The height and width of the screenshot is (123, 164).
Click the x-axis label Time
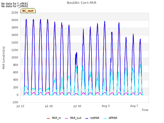point(145,110)
